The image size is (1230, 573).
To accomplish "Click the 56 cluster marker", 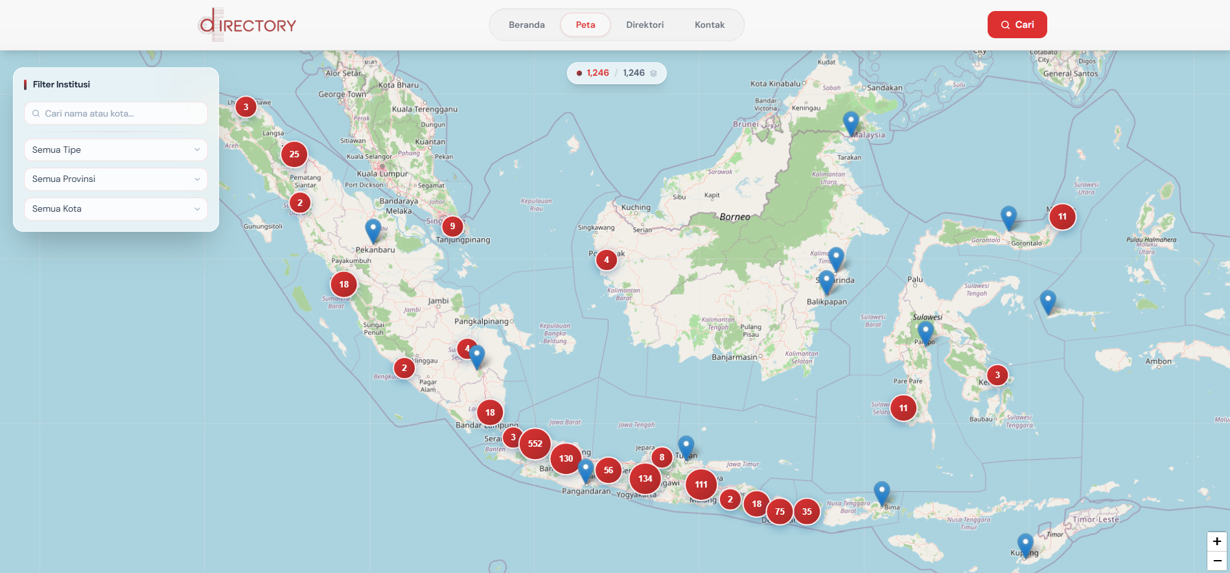I will [609, 471].
